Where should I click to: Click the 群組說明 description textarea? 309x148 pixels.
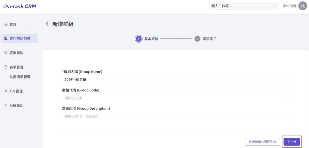click(176, 121)
